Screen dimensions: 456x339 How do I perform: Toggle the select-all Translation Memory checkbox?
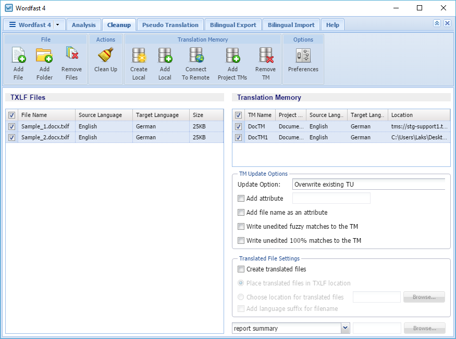click(239, 115)
